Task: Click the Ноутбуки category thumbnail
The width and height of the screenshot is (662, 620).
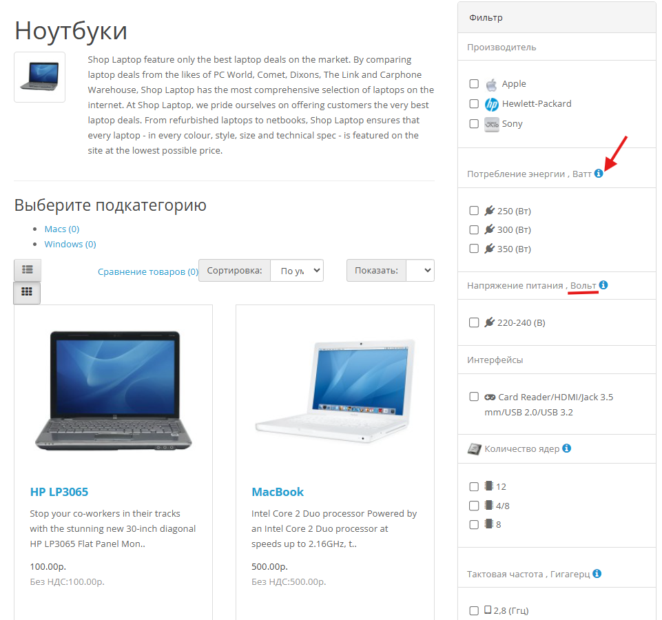Action: tap(40, 77)
